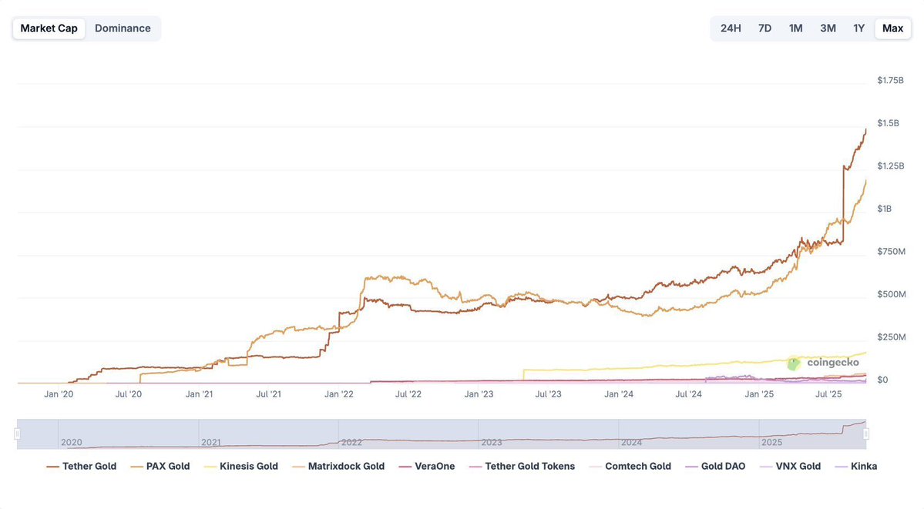Switch to the Dominance tab

123,28
